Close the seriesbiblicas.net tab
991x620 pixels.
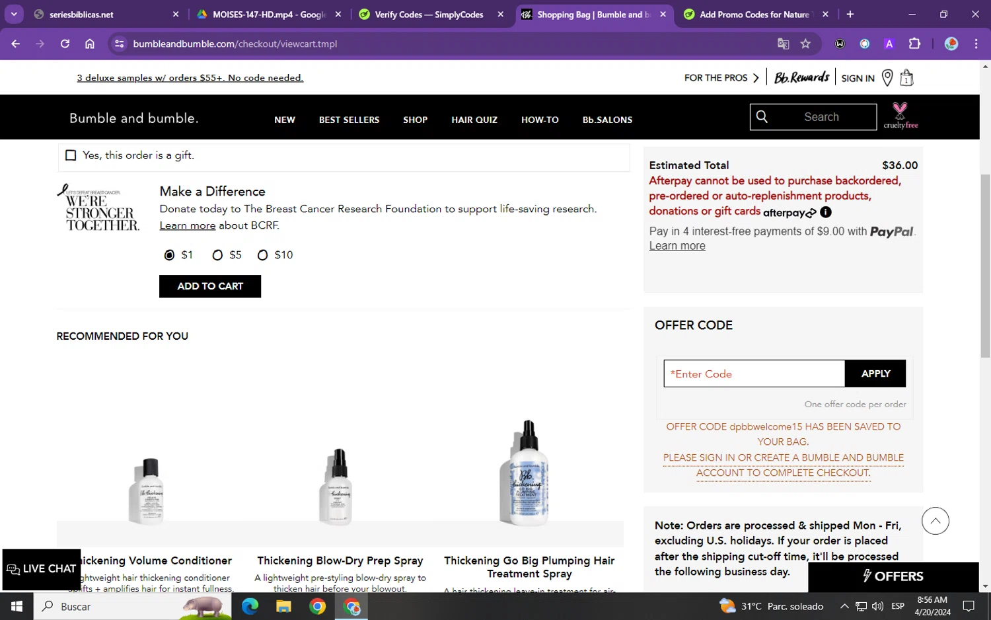[x=176, y=15]
